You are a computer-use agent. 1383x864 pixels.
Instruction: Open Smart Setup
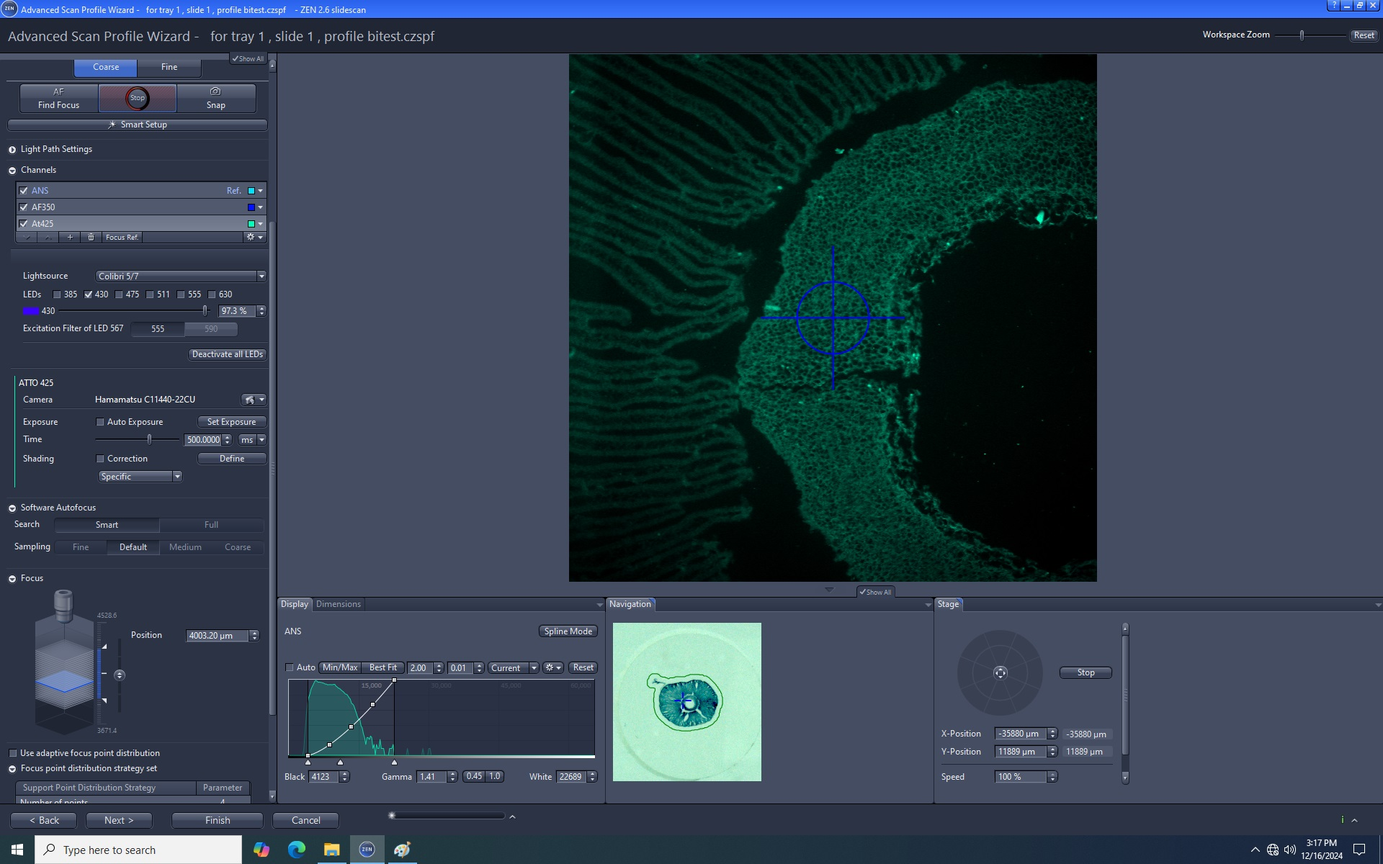tap(137, 125)
